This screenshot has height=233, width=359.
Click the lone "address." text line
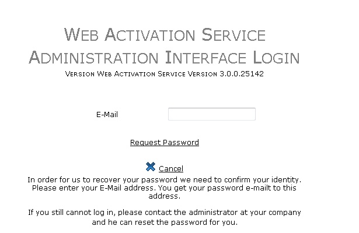(x=164, y=196)
